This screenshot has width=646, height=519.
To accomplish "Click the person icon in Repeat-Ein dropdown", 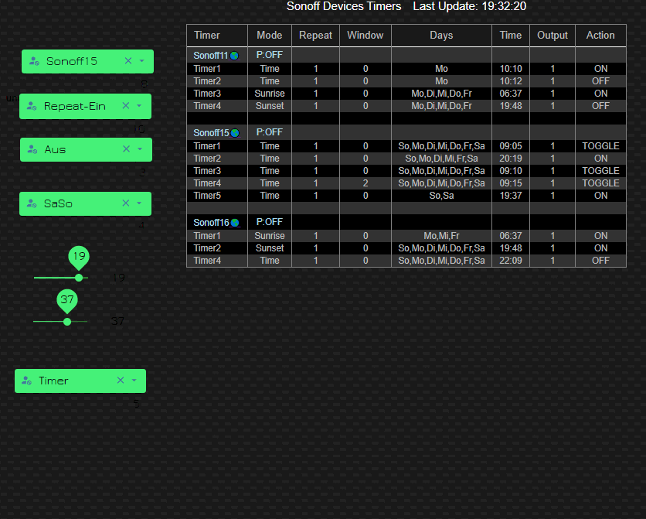I will [32, 106].
